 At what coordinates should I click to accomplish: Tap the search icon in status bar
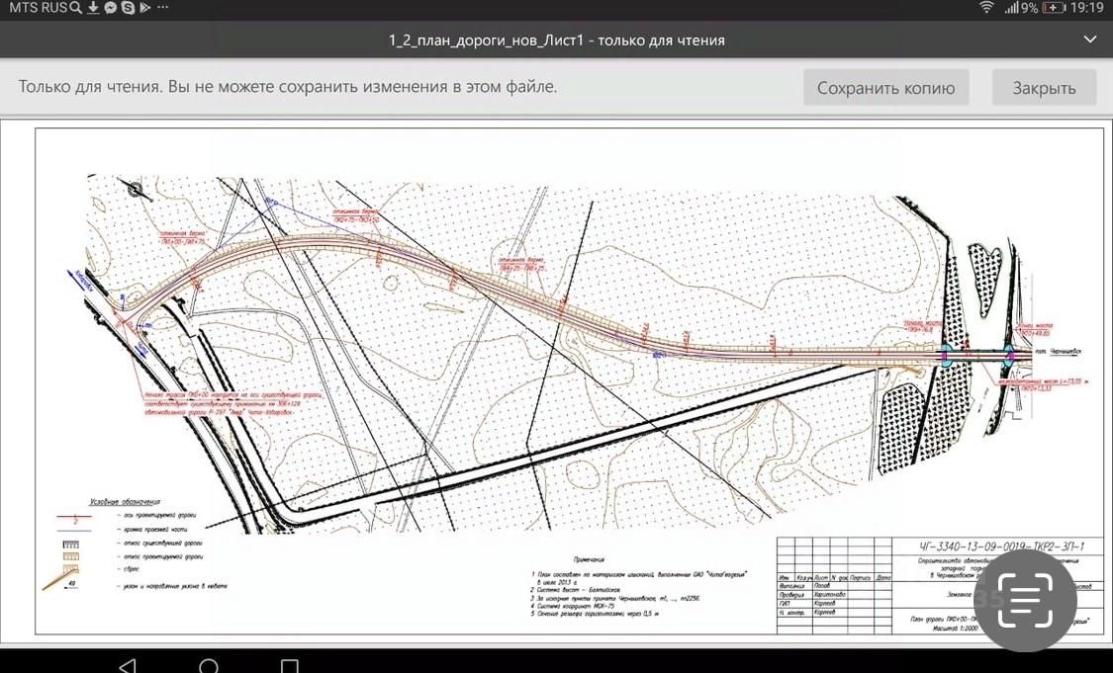76,8
